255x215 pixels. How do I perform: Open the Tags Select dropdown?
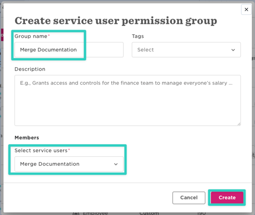pyautogui.click(x=186, y=49)
